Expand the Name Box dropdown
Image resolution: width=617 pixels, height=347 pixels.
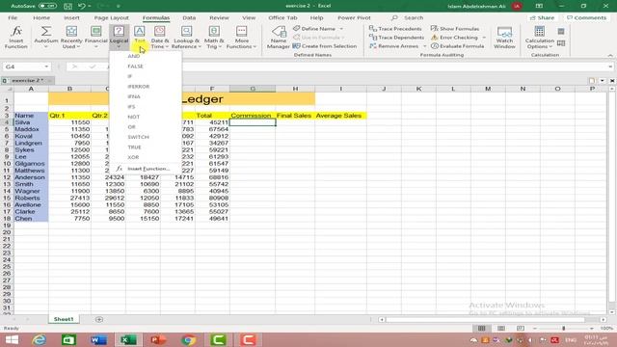point(46,67)
